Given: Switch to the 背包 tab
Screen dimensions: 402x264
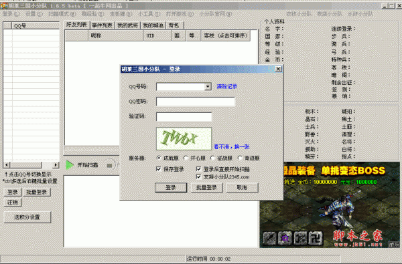Looking at the screenshot, I should pos(175,25).
